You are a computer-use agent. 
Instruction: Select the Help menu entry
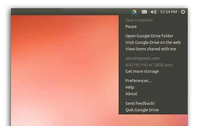pos(130,87)
